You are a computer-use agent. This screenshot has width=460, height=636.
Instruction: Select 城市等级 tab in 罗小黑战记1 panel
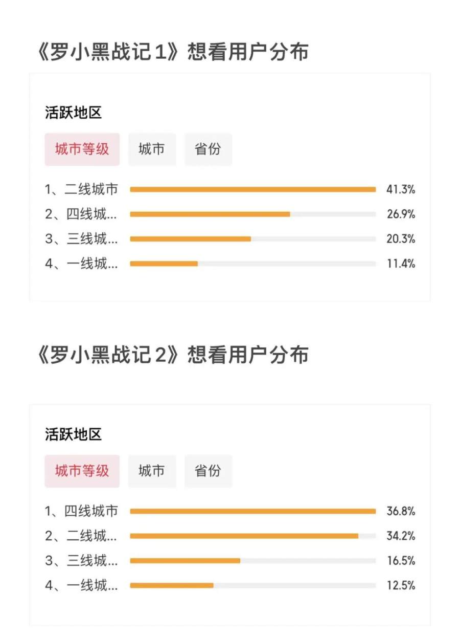pyautogui.click(x=82, y=149)
